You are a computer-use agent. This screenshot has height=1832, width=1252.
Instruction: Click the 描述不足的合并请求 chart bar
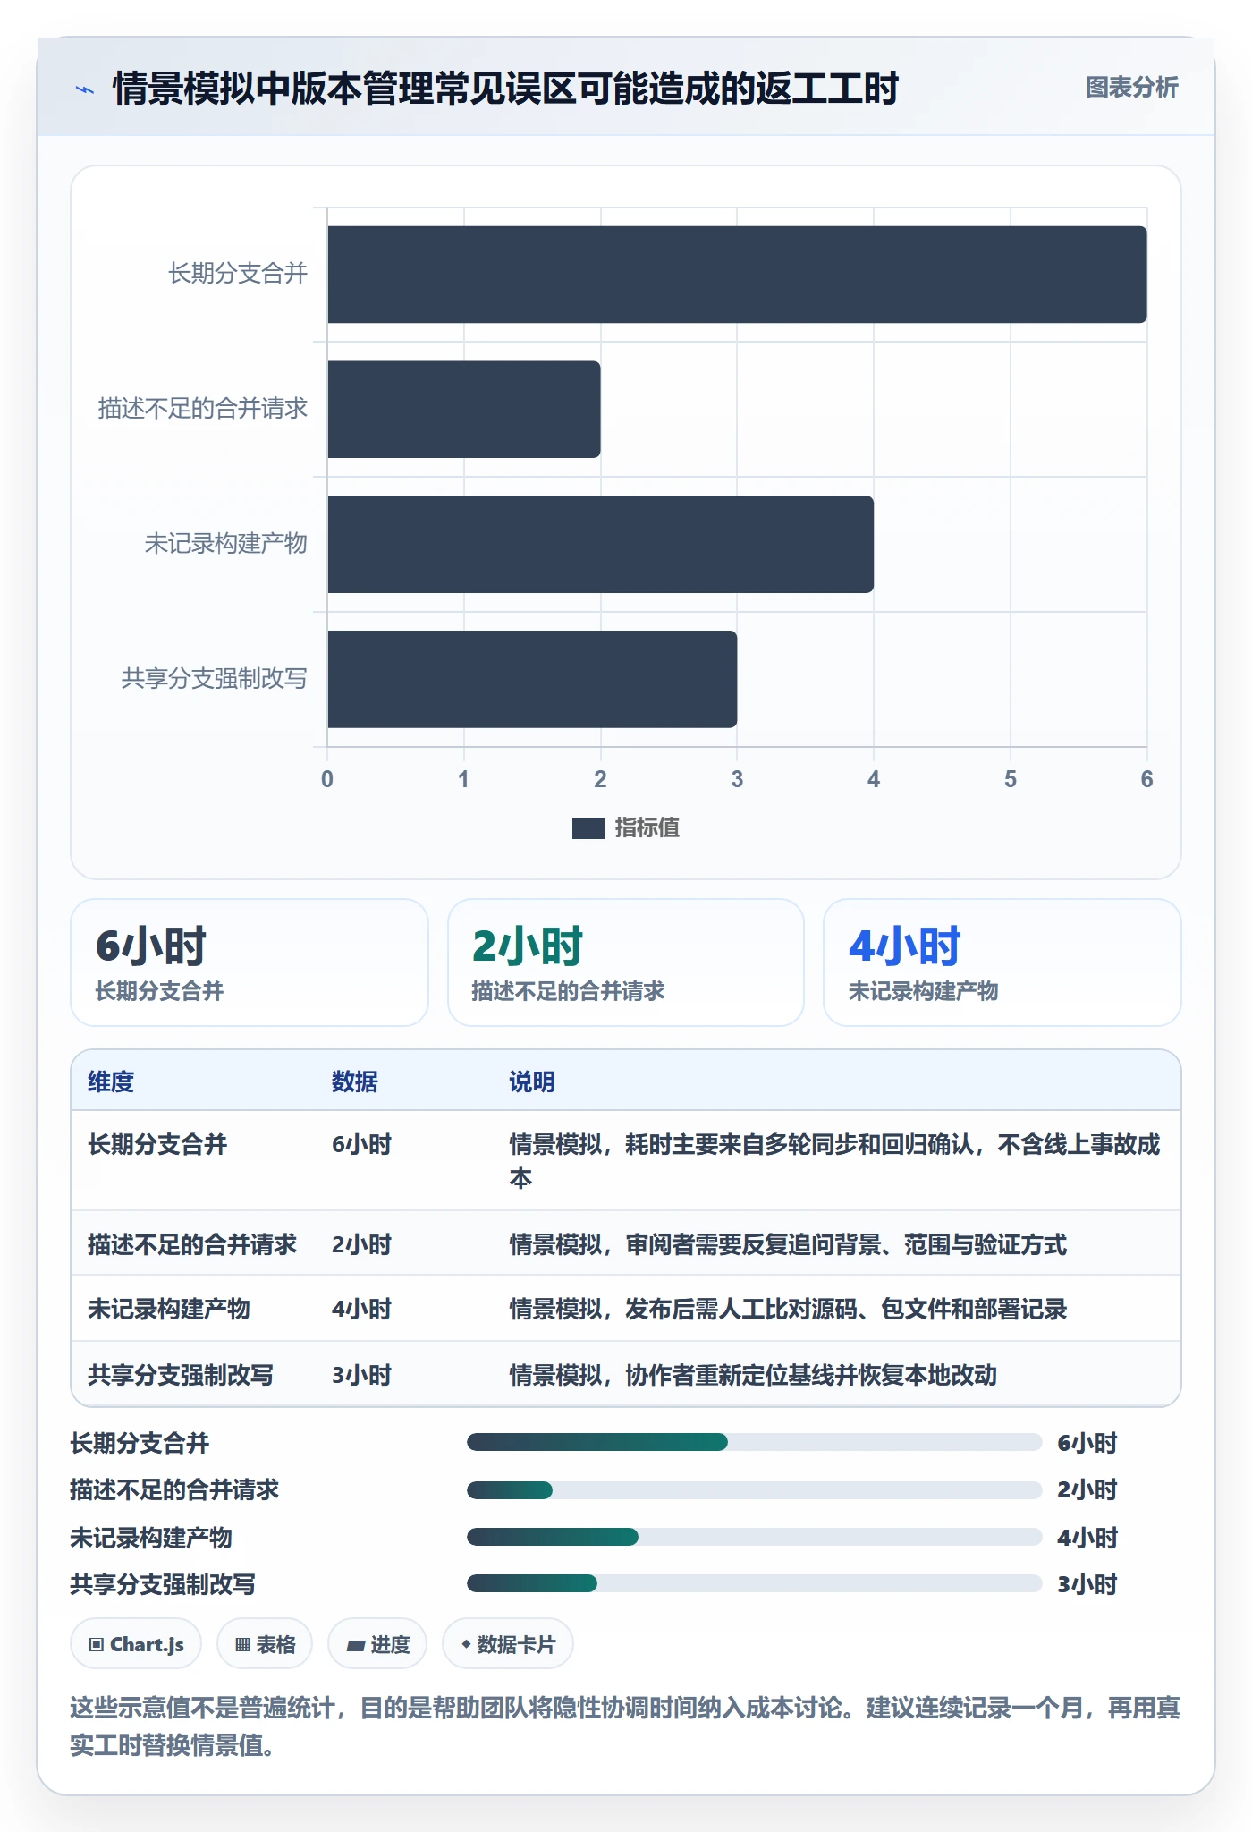(x=464, y=410)
